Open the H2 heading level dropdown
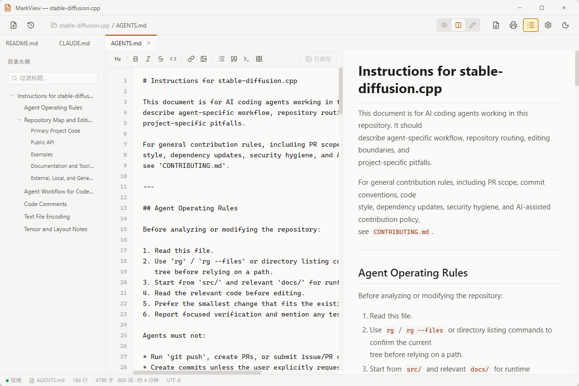The image size is (579, 386). pyautogui.click(x=118, y=59)
